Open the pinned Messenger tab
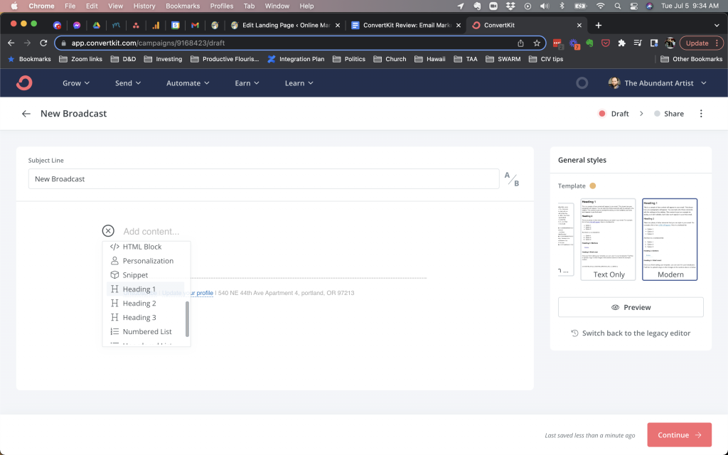Image resolution: width=728 pixels, height=455 pixels. pos(77,25)
